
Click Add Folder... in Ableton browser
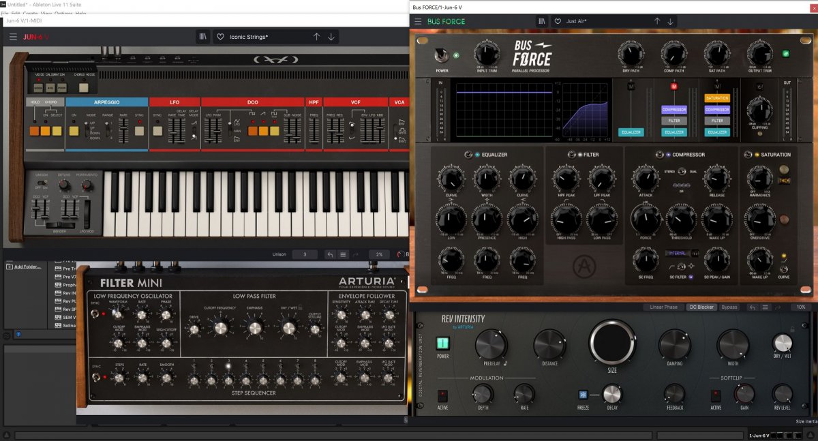pos(28,267)
